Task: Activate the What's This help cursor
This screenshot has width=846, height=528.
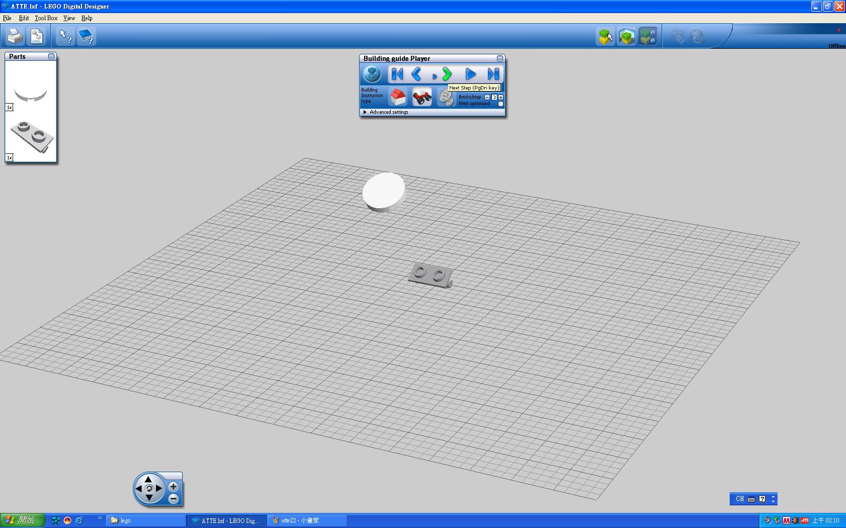Action: [65, 36]
